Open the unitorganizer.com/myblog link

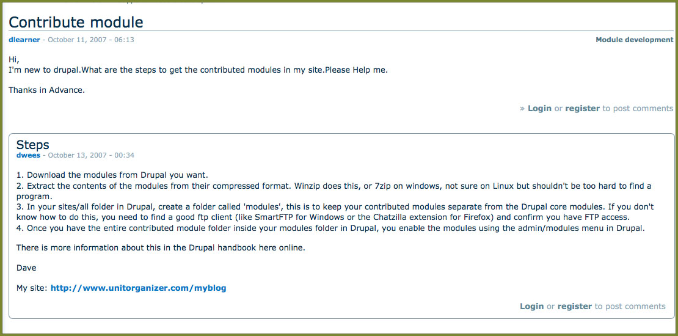(138, 288)
